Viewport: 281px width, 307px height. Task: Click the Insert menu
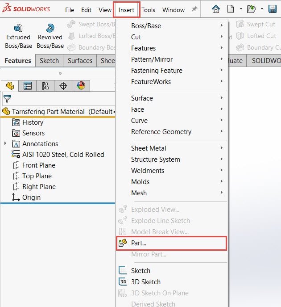(126, 10)
